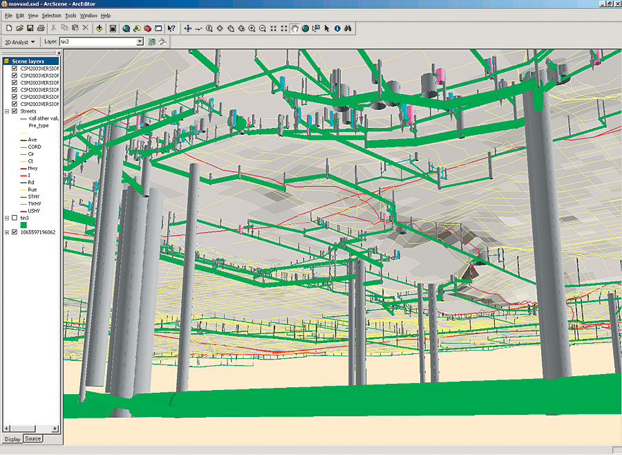The image size is (622, 455).
Task: Enable the tin3 layer checkbox
Action: click(15, 218)
